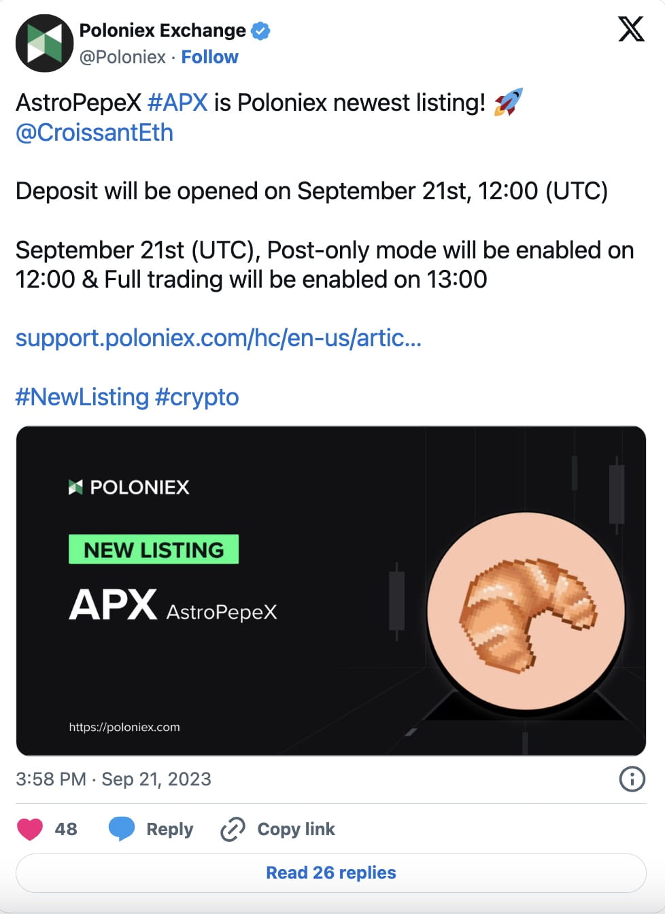Open tweet info via the circled-i icon
The image size is (665, 914).
pyautogui.click(x=631, y=779)
